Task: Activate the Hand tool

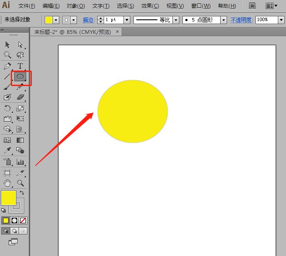Action: pos(7,183)
